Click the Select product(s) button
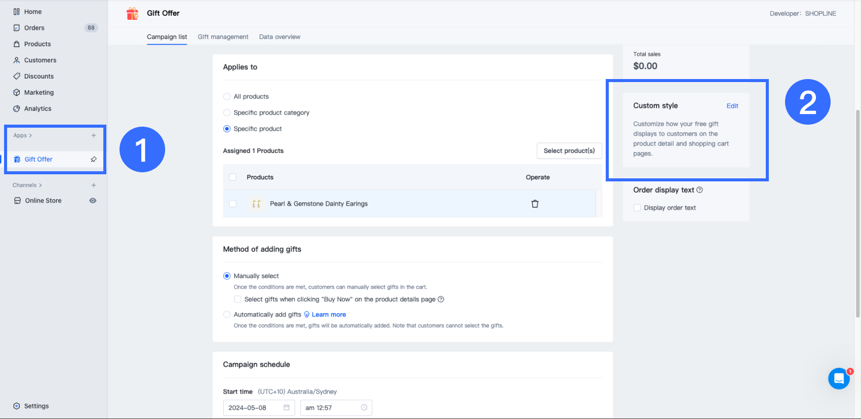The image size is (861, 419). (x=569, y=150)
